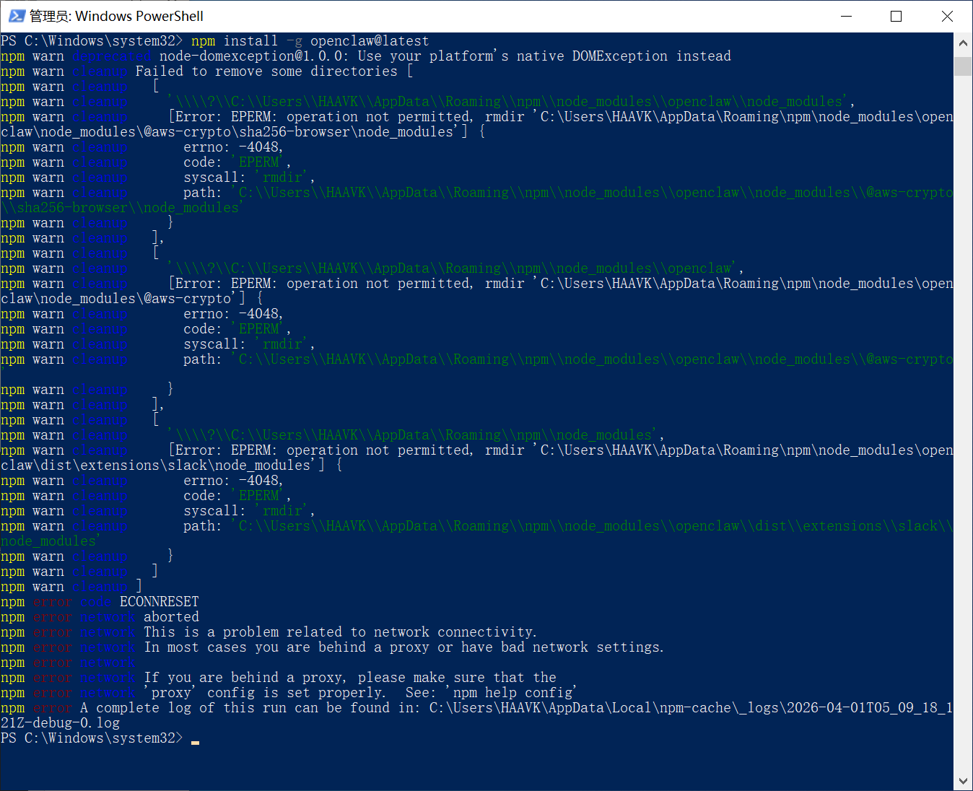Screen dimensions: 973x791
Task: Maximize the PowerShell window
Action: coord(896,16)
